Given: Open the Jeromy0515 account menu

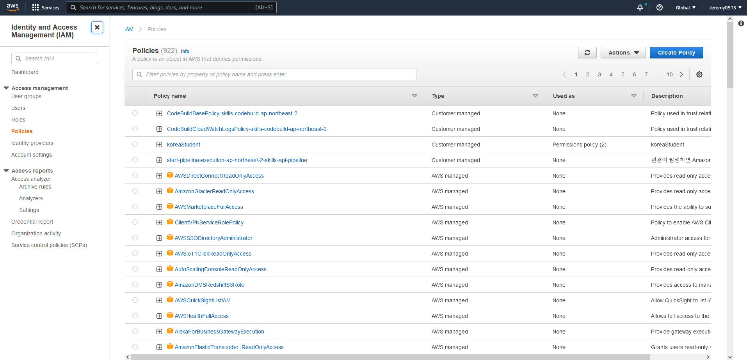Looking at the screenshot, I should 725,7.
